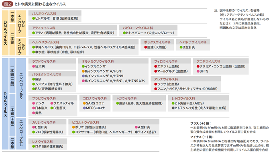Select the 黄熱 entry
The width and height of the screenshot is (275, 153).
[x=37, y=113]
